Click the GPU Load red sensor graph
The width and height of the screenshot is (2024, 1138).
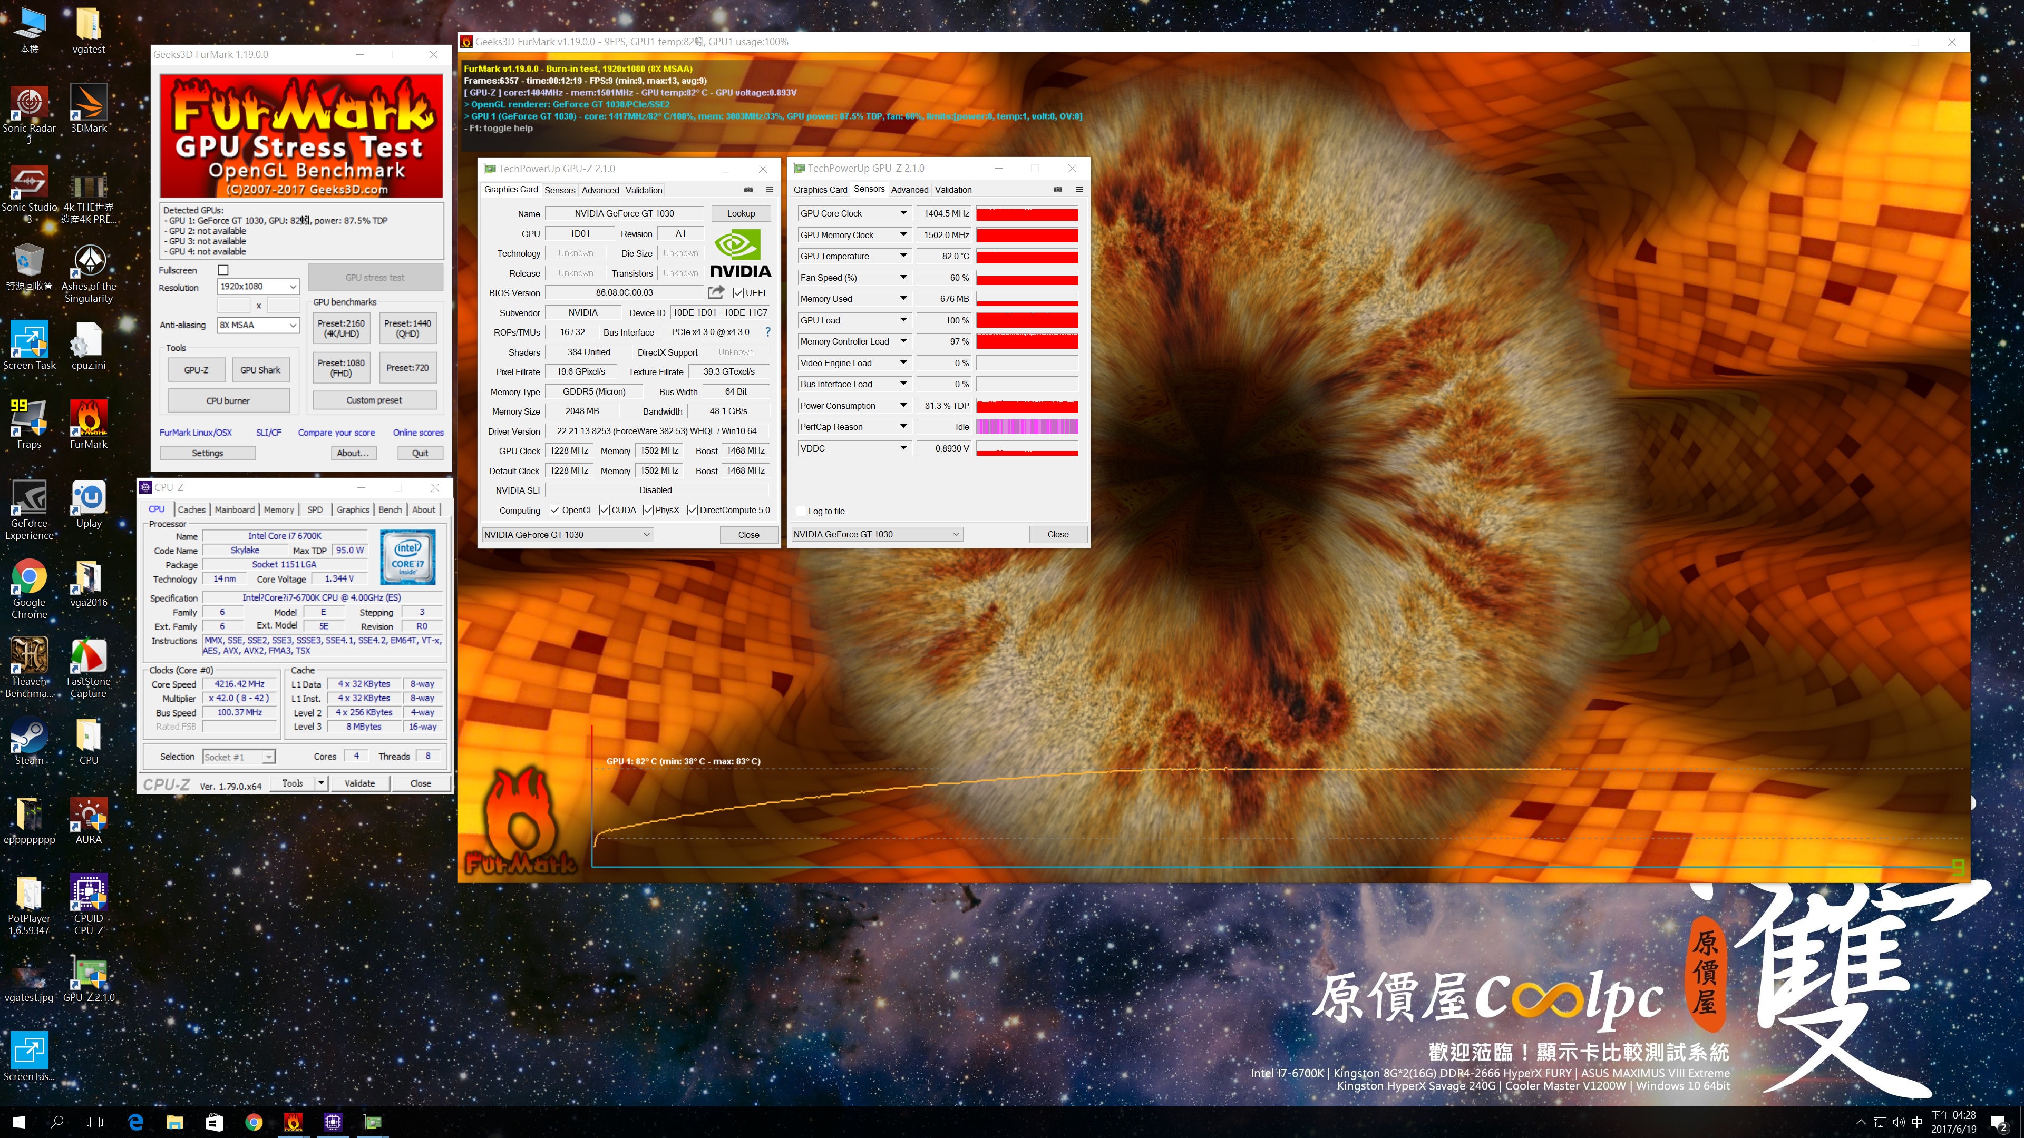point(1027,320)
